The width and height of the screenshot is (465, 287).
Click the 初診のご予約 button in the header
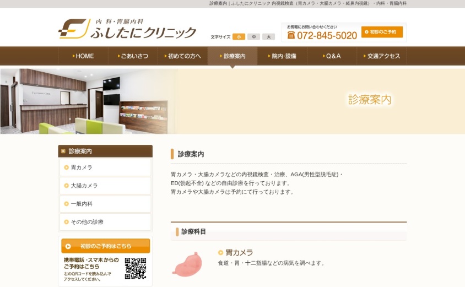pos(382,32)
